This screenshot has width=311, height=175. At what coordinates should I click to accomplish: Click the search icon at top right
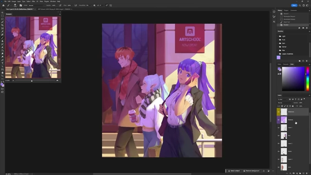pyautogui.click(x=300, y=5)
